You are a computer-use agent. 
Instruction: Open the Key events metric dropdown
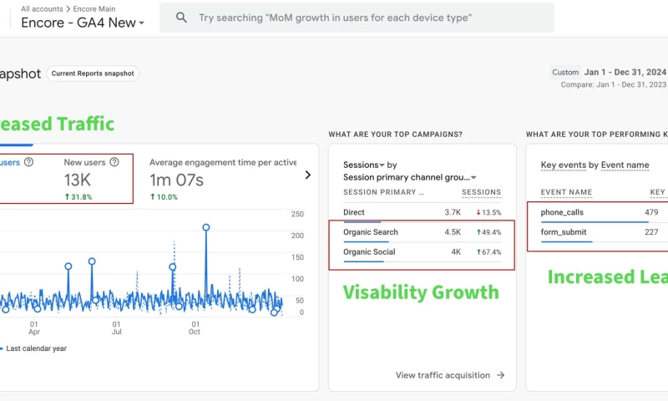click(x=563, y=165)
